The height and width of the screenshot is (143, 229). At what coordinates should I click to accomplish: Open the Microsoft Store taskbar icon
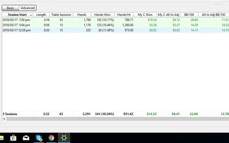tap(13, 138)
